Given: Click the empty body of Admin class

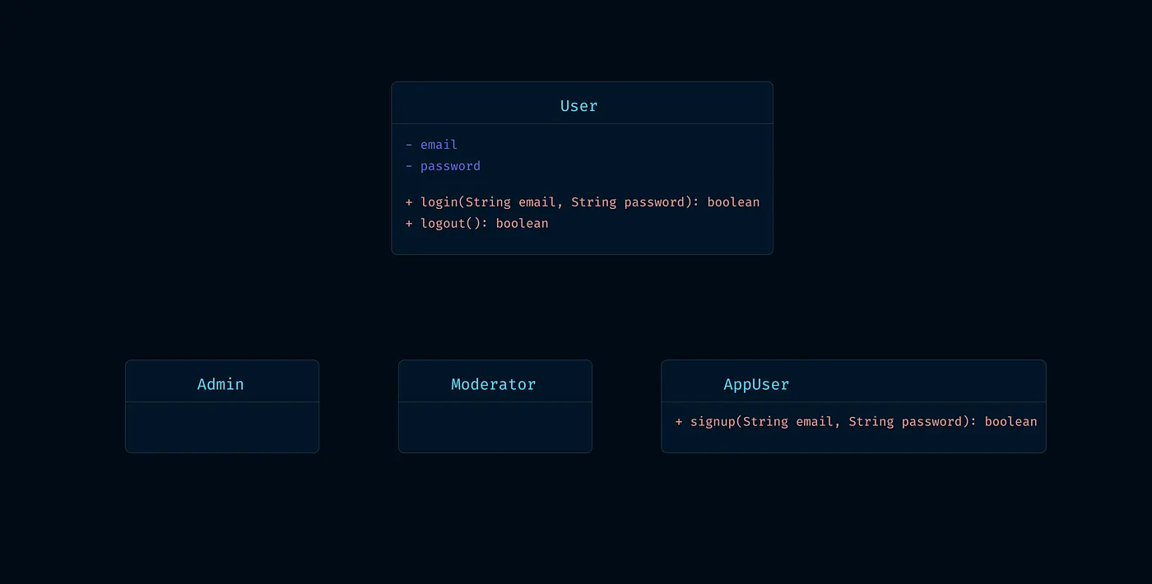Looking at the screenshot, I should tap(221, 428).
